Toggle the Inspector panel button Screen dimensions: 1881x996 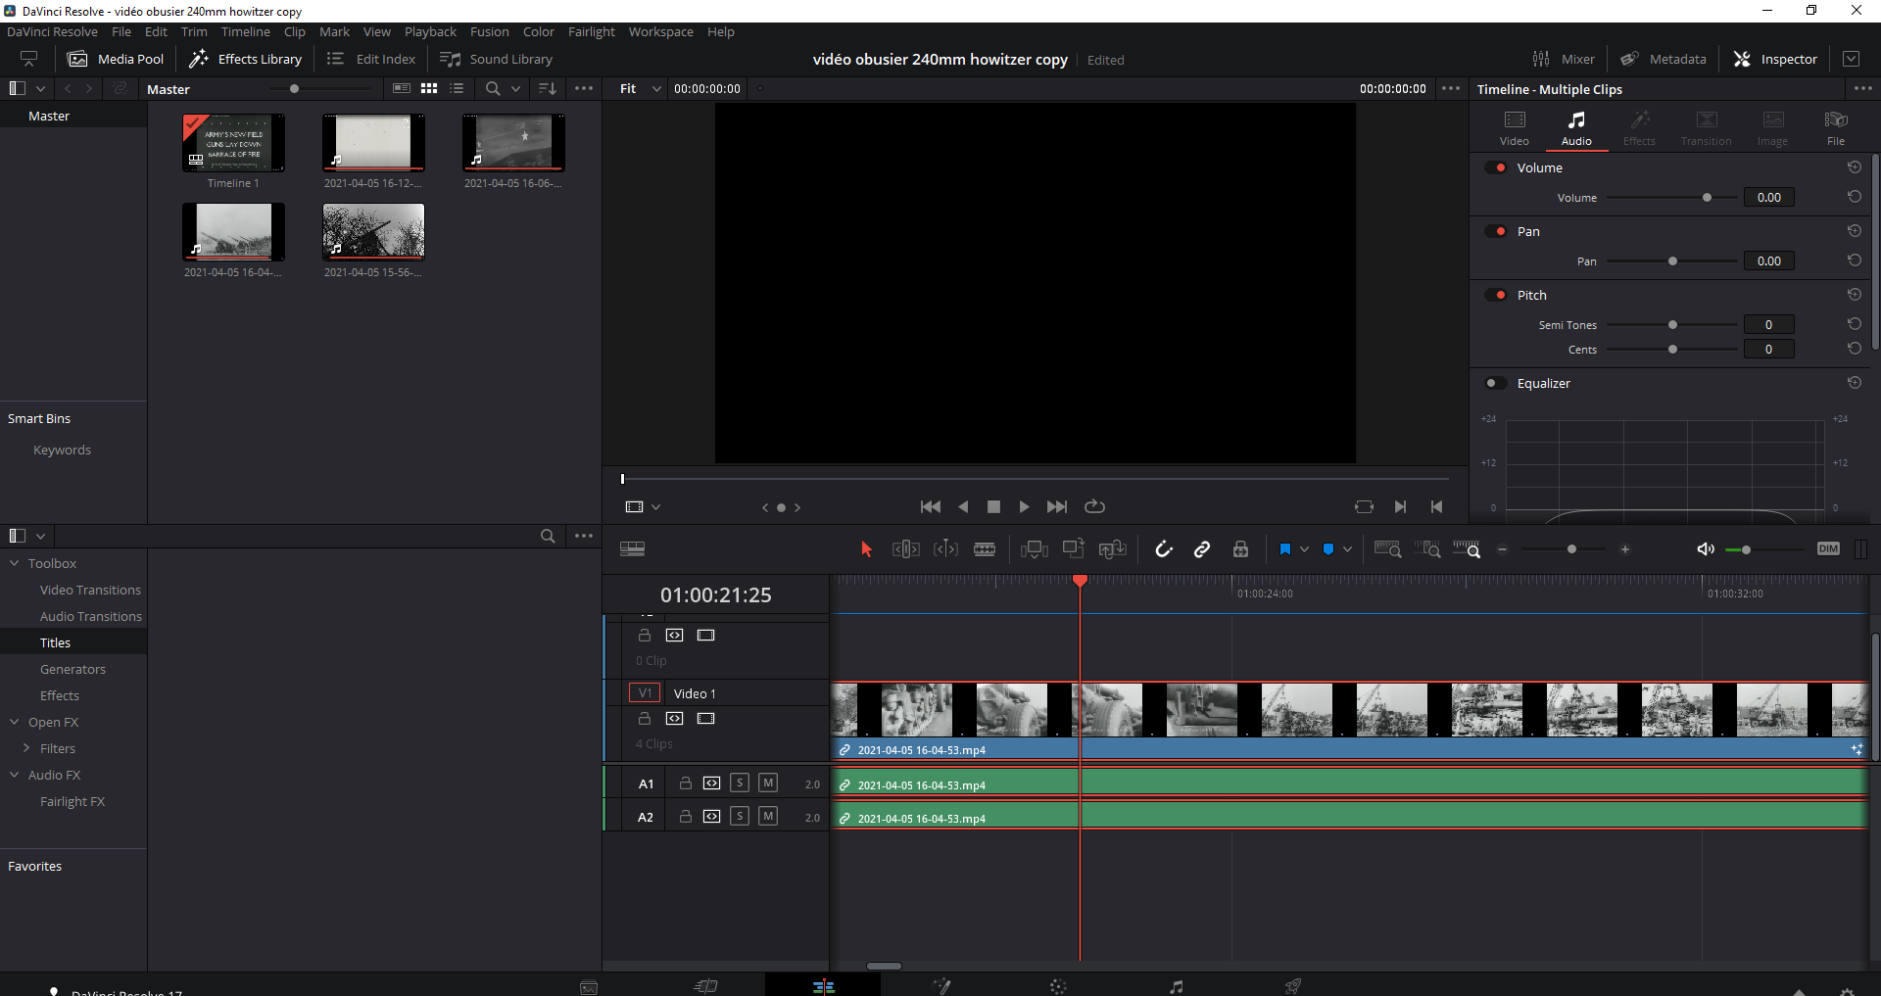(1775, 59)
